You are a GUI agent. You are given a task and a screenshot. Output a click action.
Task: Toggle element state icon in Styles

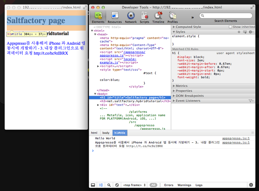coord(245,32)
